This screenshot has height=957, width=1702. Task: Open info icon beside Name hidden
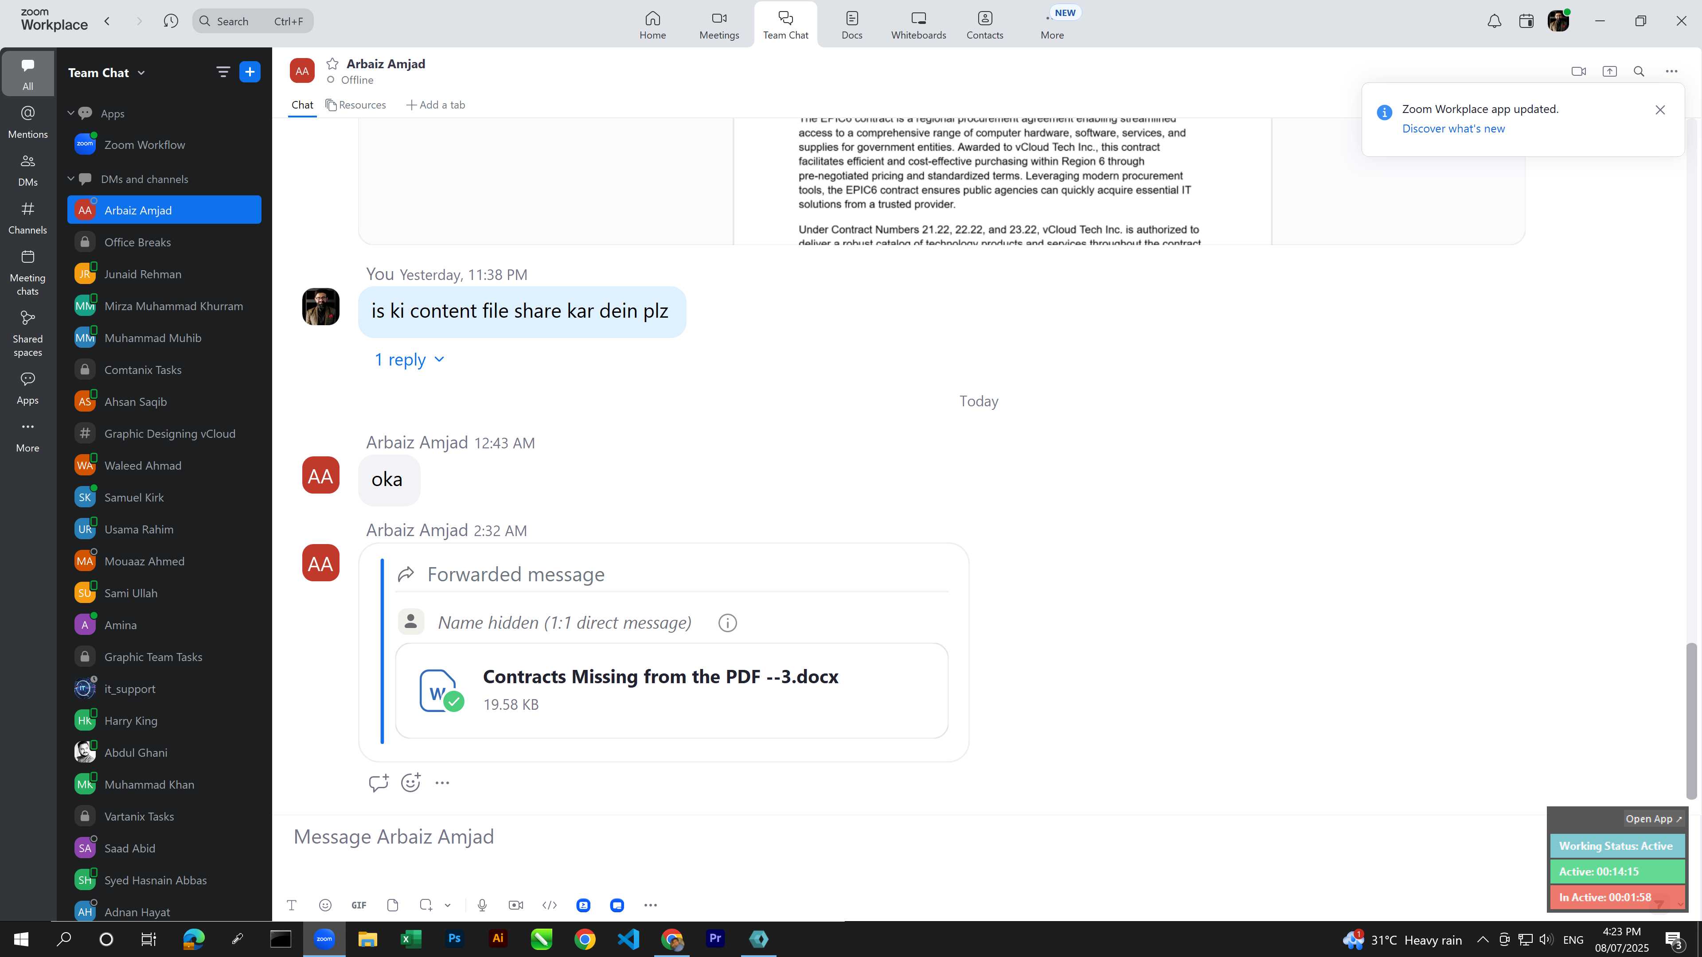(x=727, y=623)
